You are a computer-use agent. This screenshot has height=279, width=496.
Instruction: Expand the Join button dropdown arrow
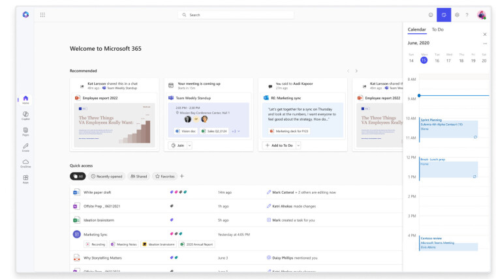[x=189, y=145]
